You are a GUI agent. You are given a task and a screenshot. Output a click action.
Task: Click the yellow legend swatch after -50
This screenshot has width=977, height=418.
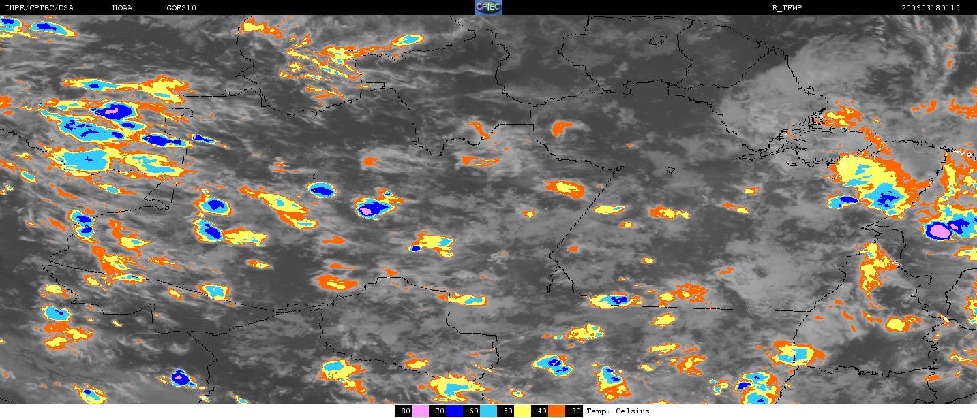522,411
